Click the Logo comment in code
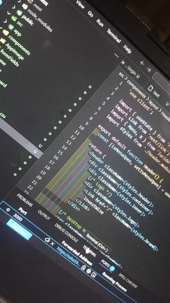The height and width of the screenshot is (303, 170). [100, 186]
